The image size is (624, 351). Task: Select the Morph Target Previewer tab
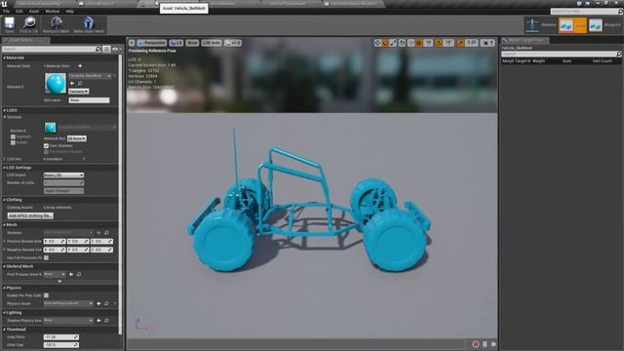click(x=526, y=40)
